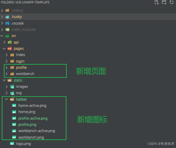Click the index folder icon
Screen dimensions: 176x148
12,55
